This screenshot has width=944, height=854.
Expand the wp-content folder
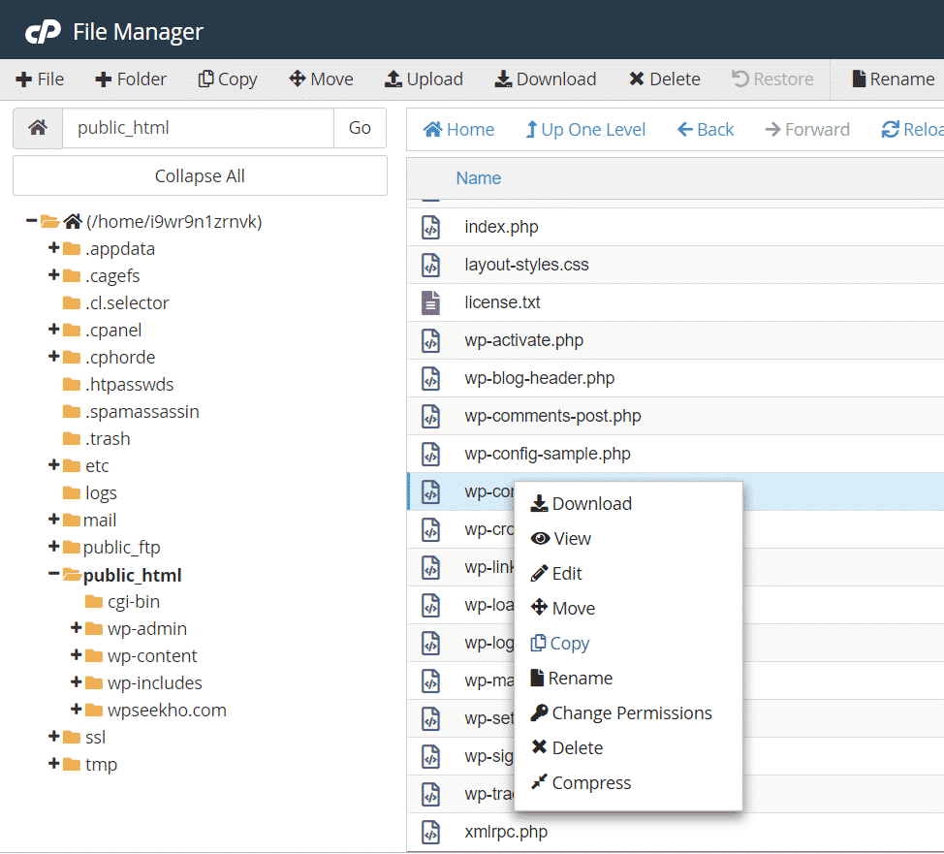coord(76,655)
